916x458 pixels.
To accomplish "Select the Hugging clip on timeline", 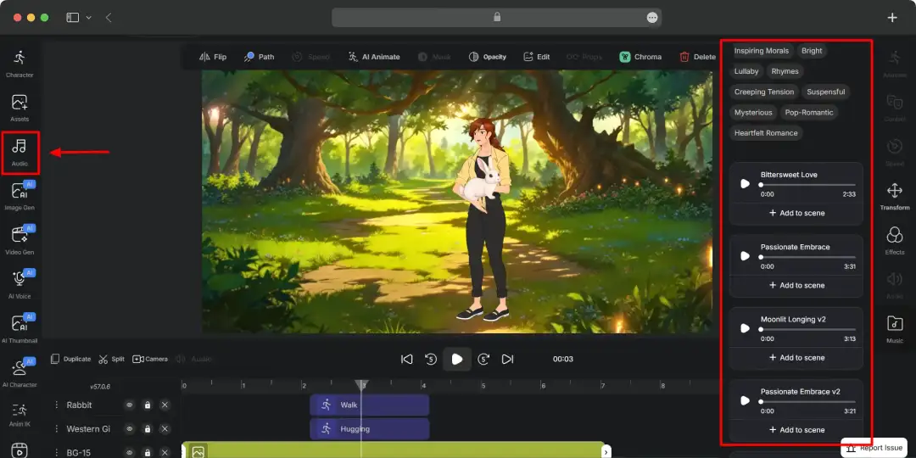I will (369, 429).
